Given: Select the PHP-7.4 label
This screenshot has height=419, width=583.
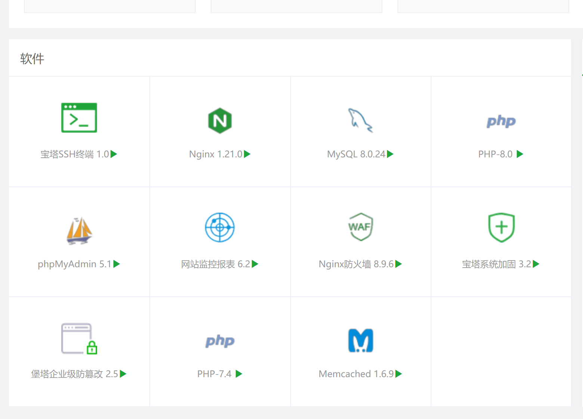Looking at the screenshot, I should click(214, 374).
